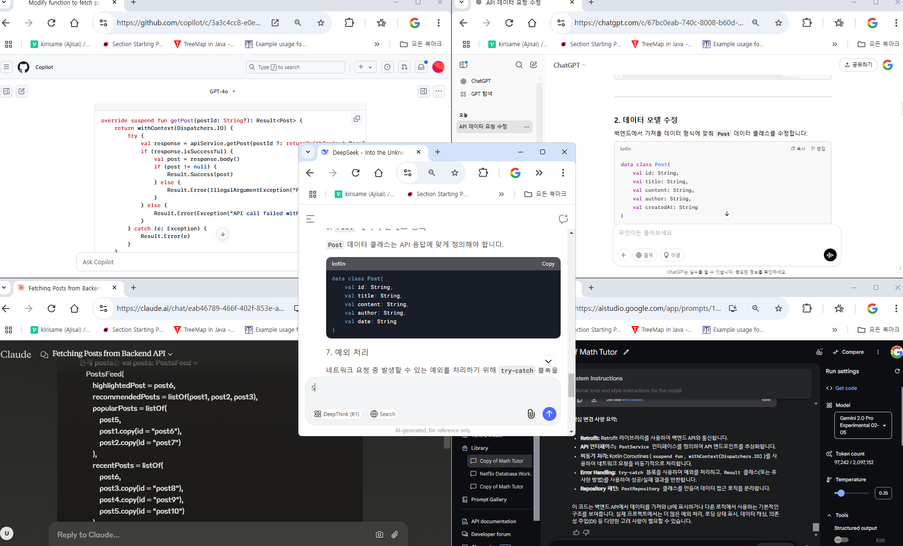Click the Temperature slider handle

point(841,493)
